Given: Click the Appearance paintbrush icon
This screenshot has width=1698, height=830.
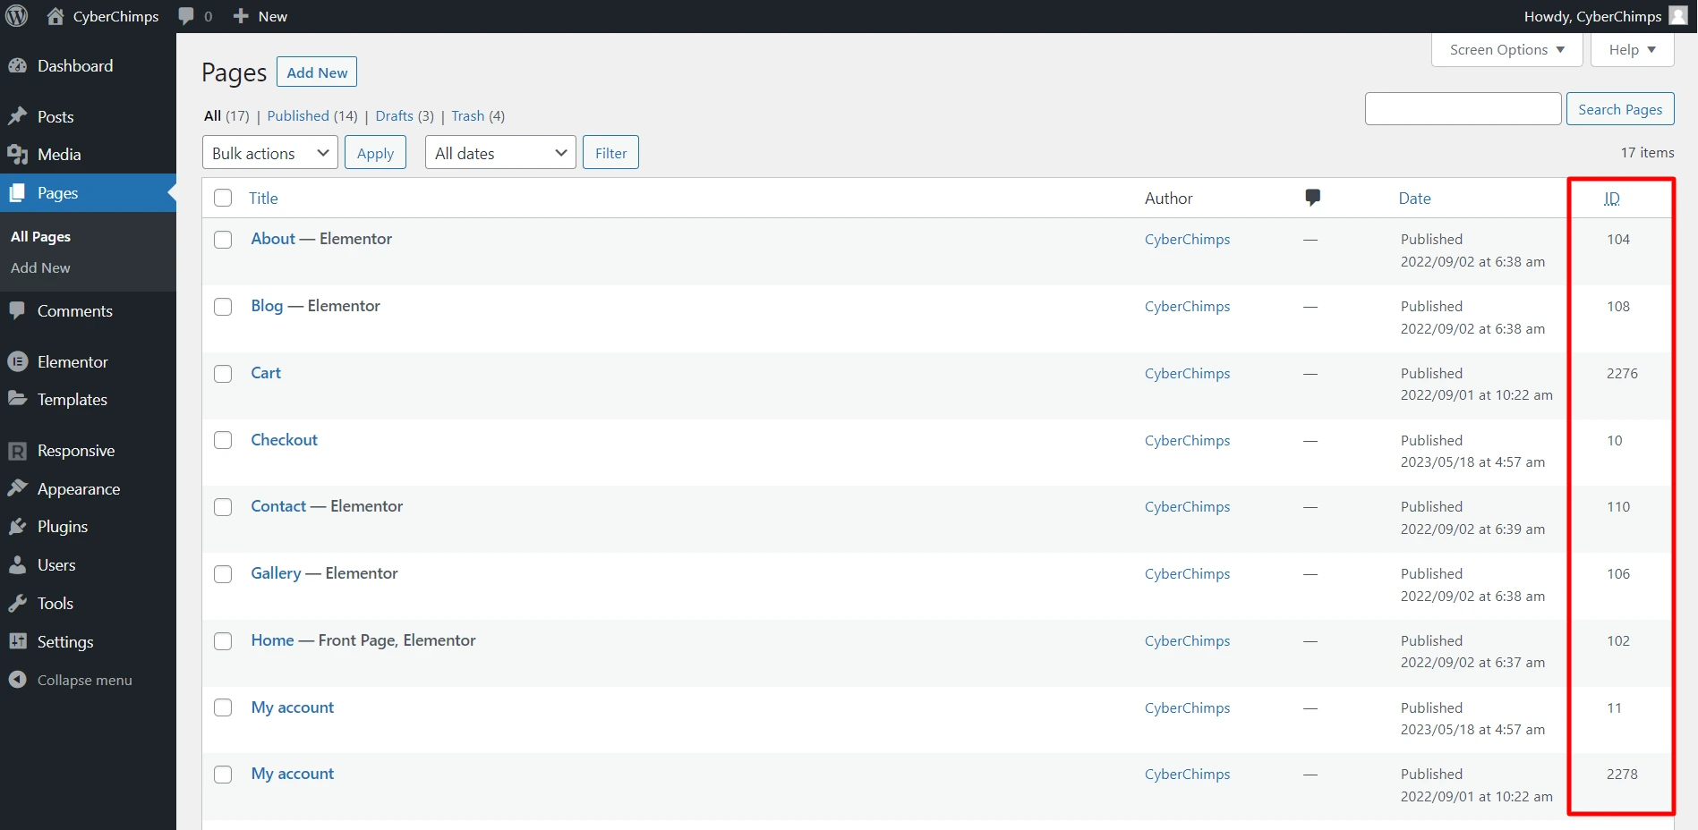Looking at the screenshot, I should tap(18, 488).
